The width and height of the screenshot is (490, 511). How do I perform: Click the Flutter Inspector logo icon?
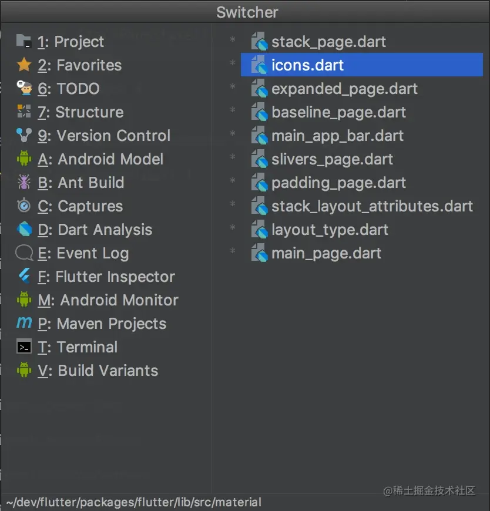[x=24, y=277]
